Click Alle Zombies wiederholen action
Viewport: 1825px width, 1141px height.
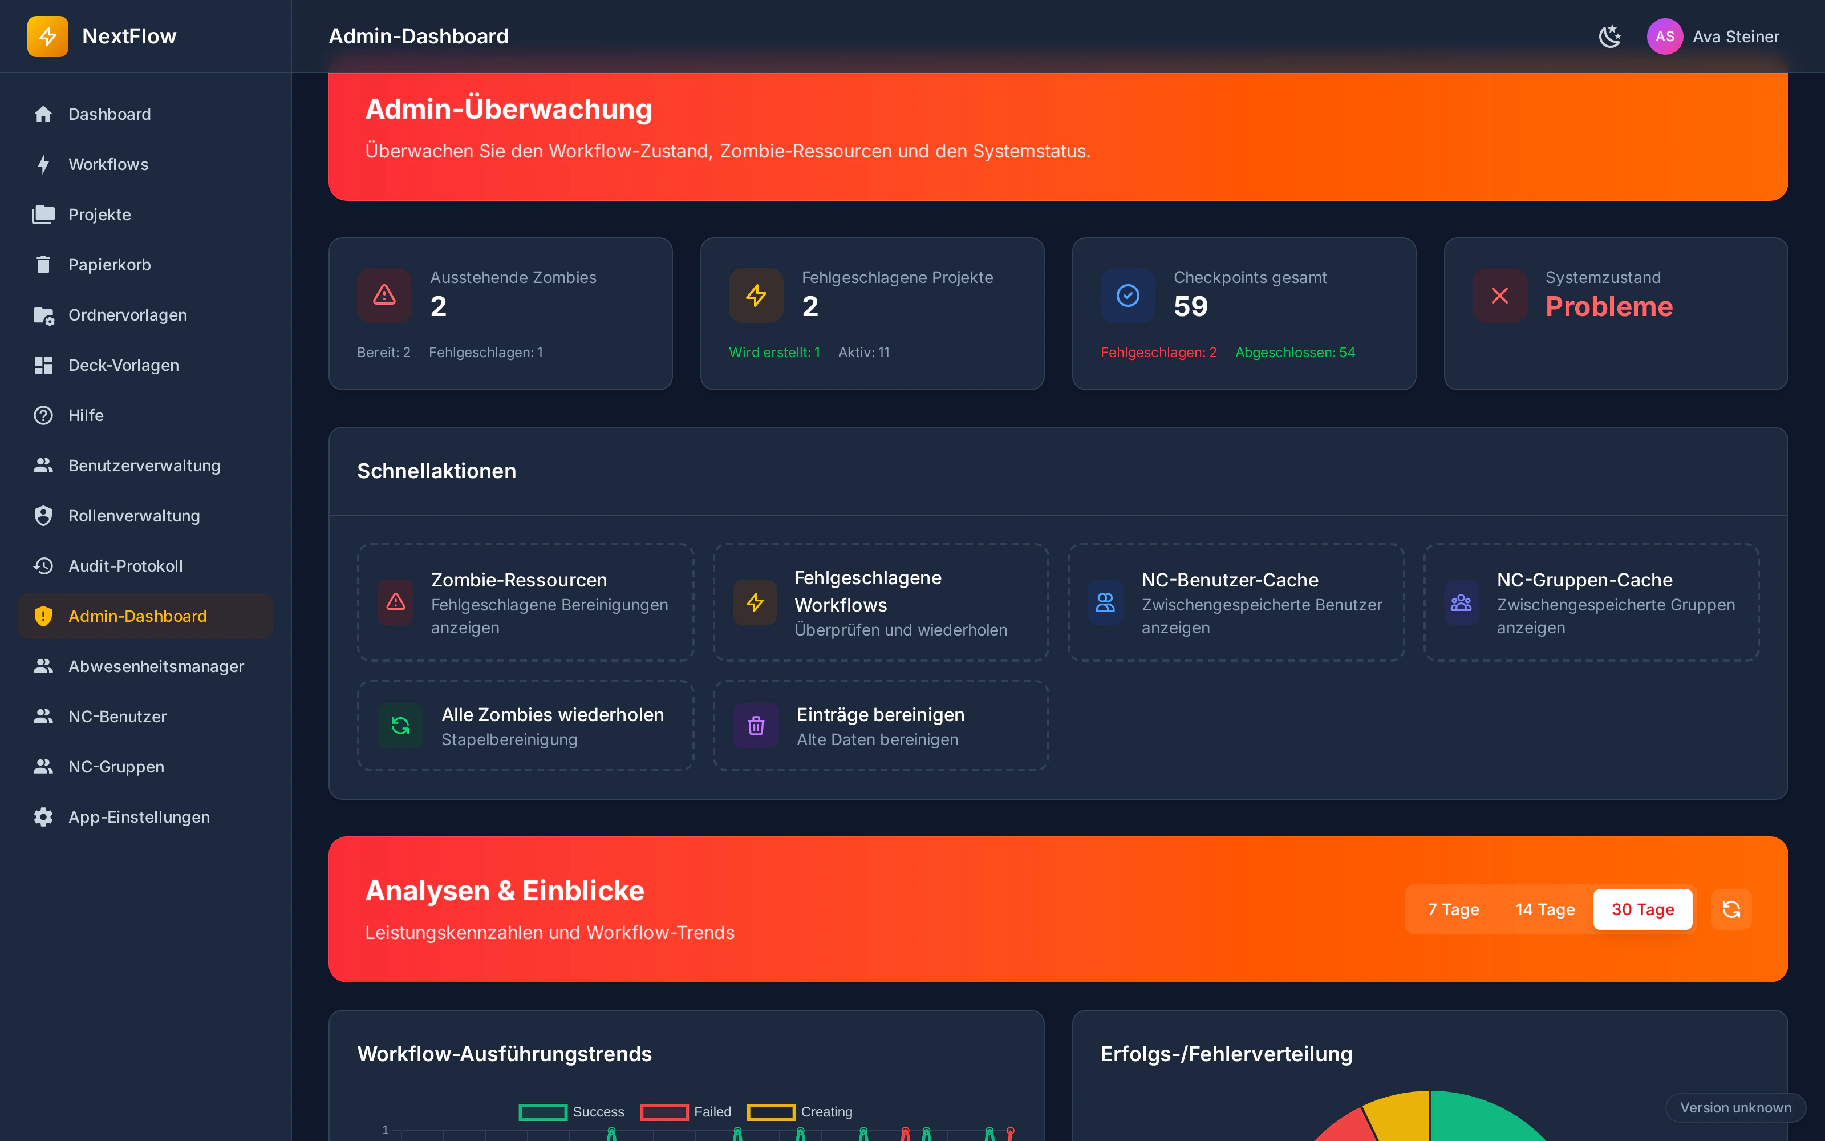tap(526, 726)
